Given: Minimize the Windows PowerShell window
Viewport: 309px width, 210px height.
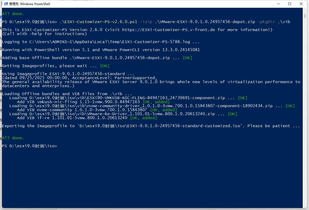Looking at the screenshot, I should coord(278,4).
